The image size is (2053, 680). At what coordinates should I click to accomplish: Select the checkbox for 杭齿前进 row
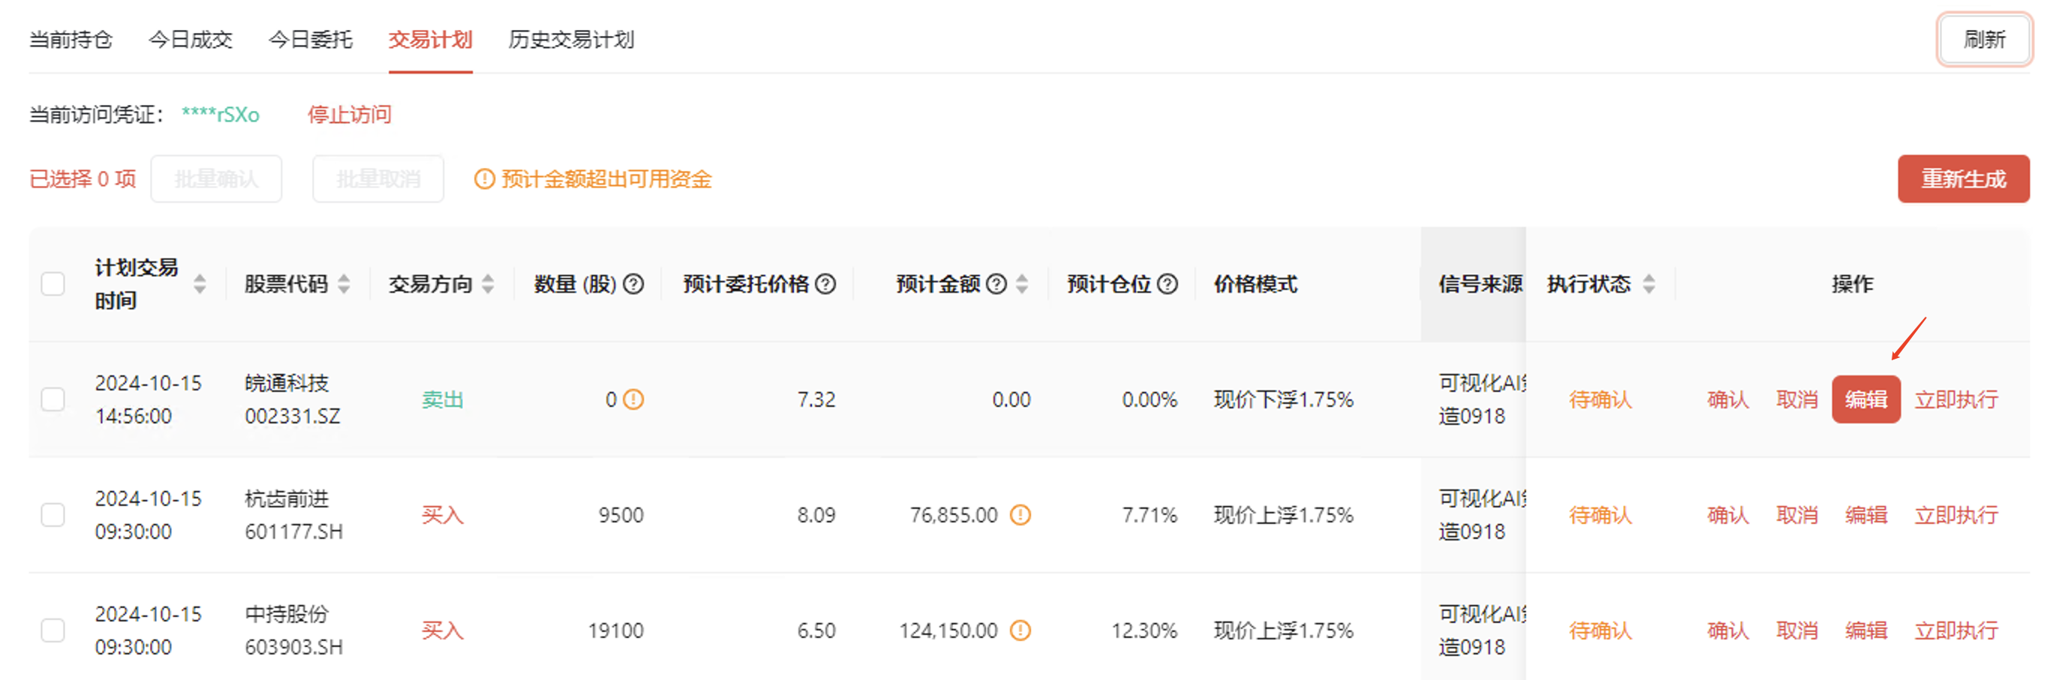click(x=53, y=515)
